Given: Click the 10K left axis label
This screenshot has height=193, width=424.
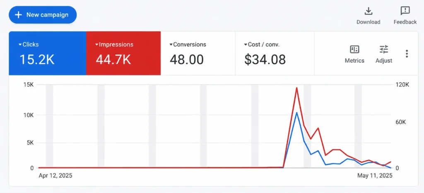Looking at the screenshot, I should (x=28, y=115).
